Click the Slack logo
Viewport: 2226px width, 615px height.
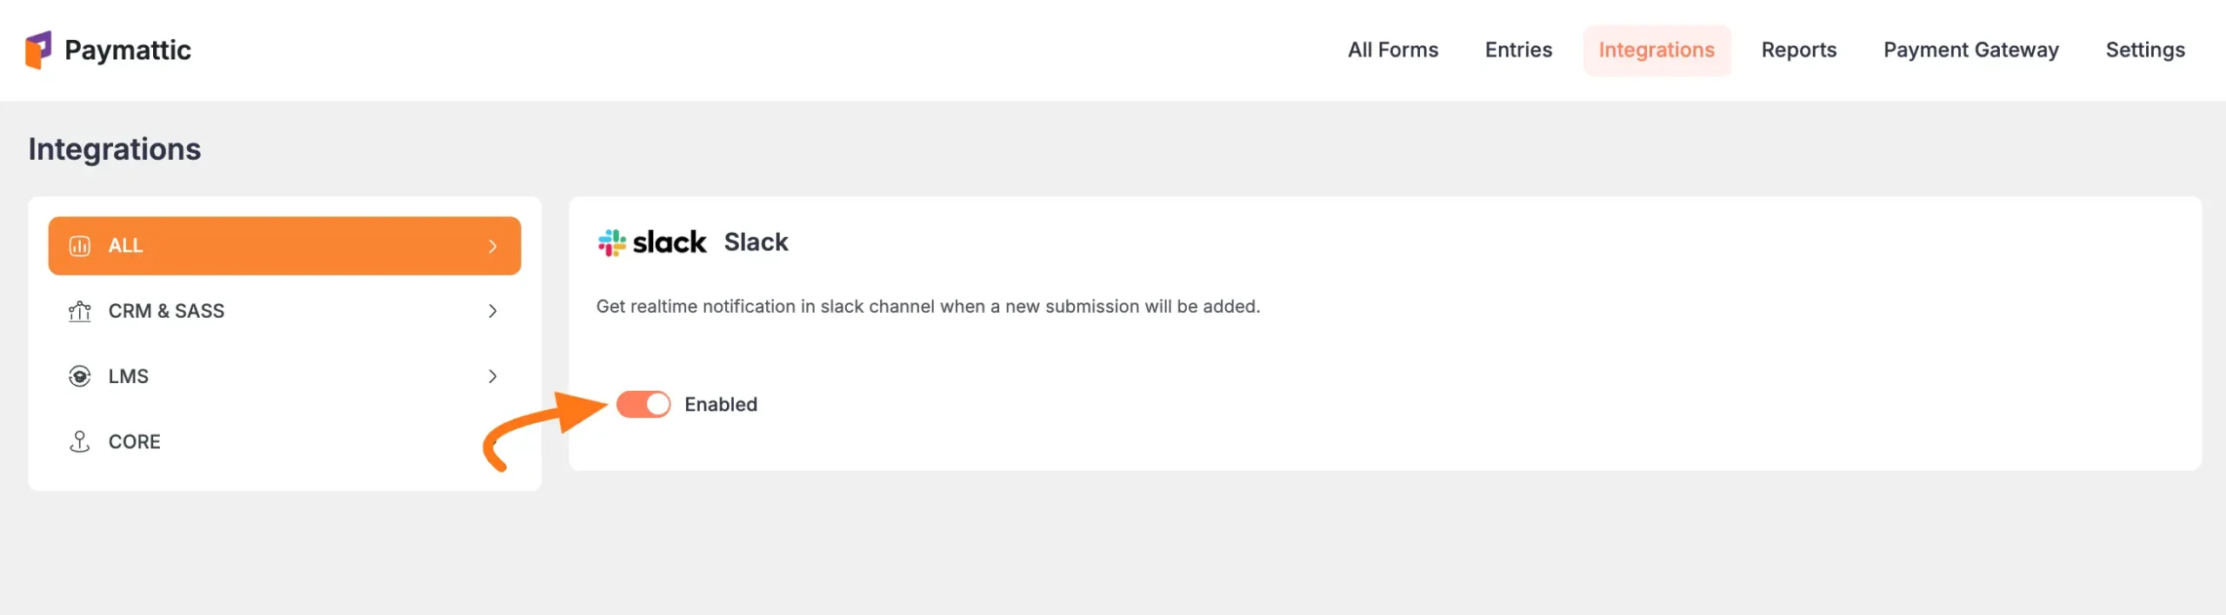point(652,242)
